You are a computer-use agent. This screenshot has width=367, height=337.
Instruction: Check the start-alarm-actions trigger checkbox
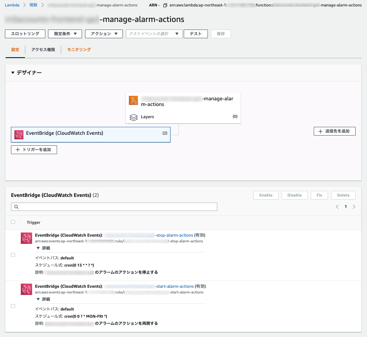tap(13, 306)
